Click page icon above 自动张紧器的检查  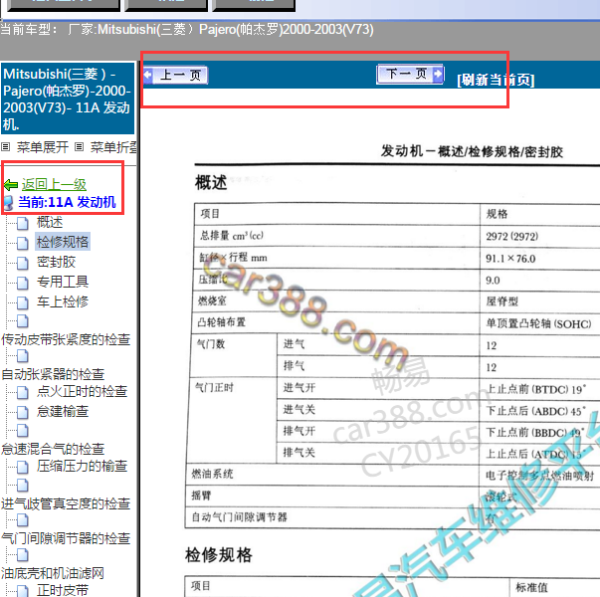(x=23, y=356)
